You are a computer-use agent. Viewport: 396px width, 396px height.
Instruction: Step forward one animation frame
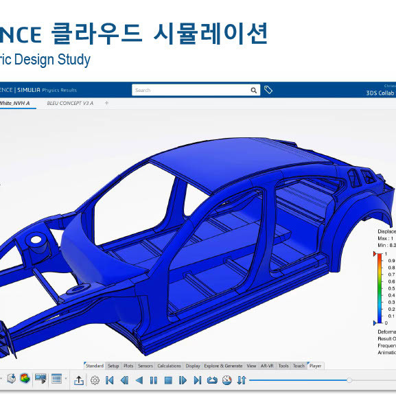coord(183,380)
